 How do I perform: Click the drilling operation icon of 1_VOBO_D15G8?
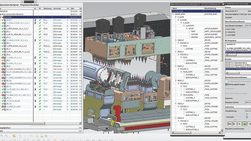[5, 23]
